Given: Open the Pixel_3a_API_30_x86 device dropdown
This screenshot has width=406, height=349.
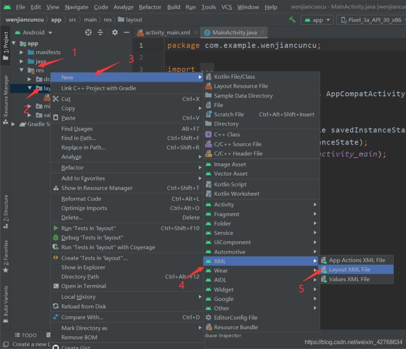Looking at the screenshot, I should (x=373, y=20).
